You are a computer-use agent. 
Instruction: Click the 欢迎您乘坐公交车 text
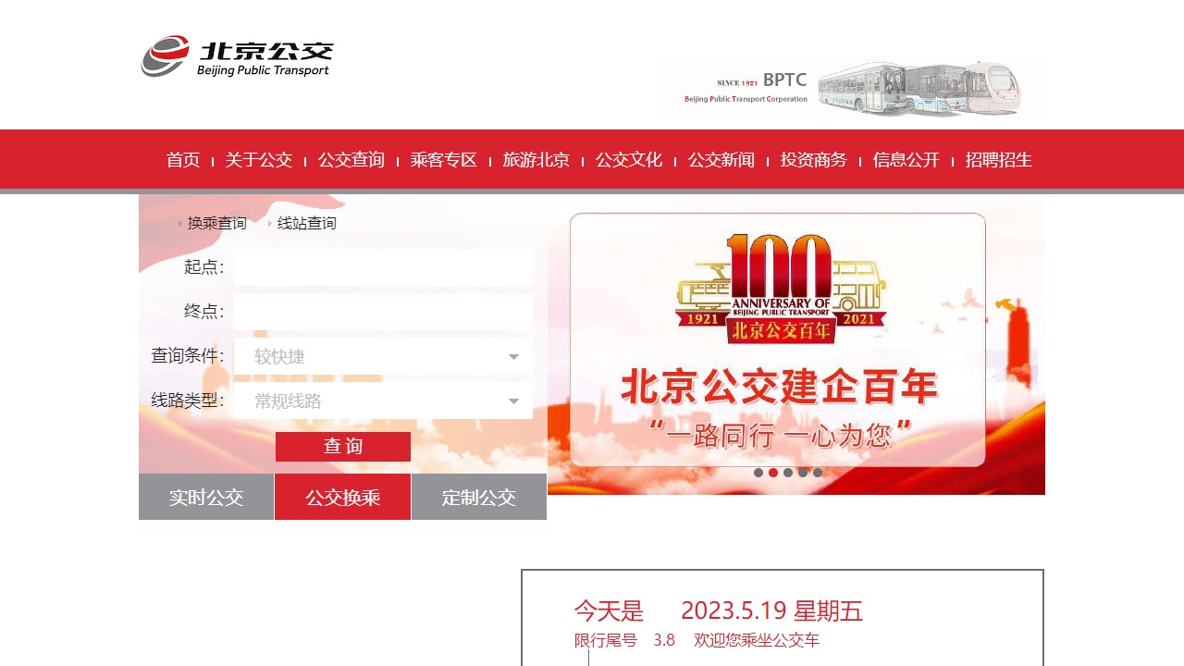[x=757, y=640]
